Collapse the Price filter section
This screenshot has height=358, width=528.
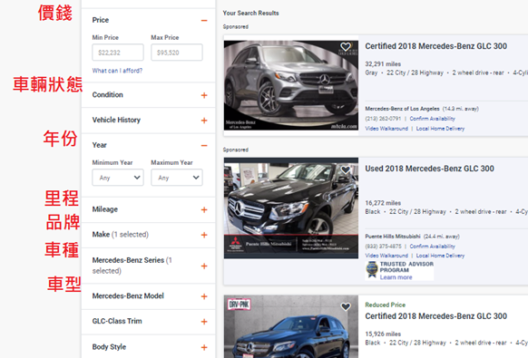coord(204,21)
